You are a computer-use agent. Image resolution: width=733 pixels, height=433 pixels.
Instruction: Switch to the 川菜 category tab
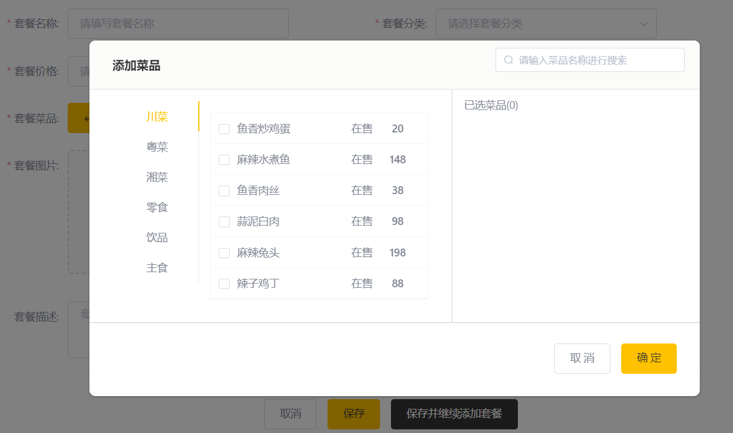coord(157,117)
